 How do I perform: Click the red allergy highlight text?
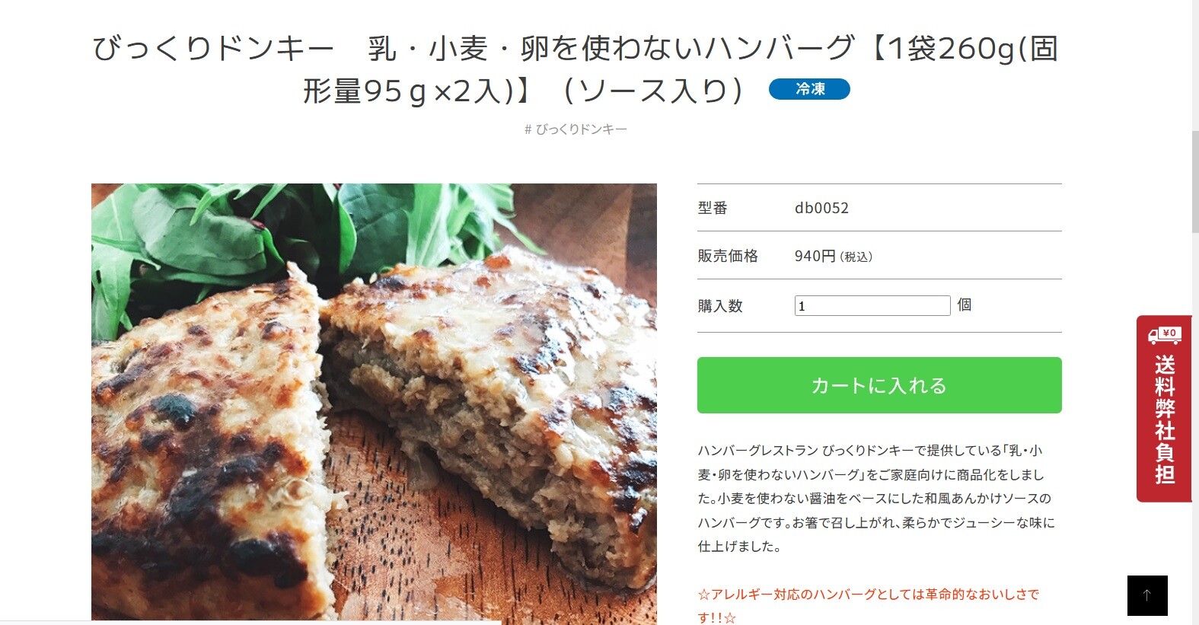tap(869, 606)
